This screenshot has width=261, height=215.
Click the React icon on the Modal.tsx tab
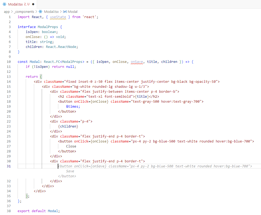4,4
